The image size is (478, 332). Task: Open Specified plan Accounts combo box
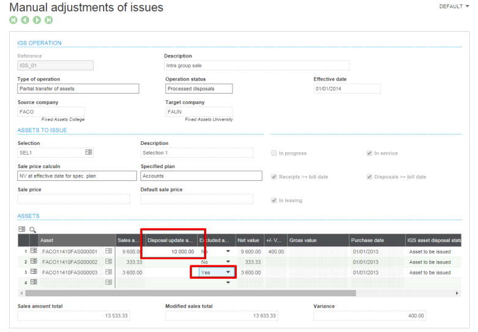(201, 175)
